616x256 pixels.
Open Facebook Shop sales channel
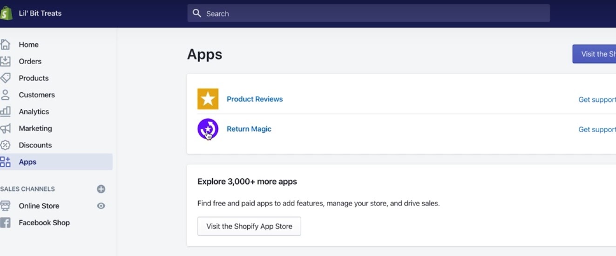click(44, 222)
